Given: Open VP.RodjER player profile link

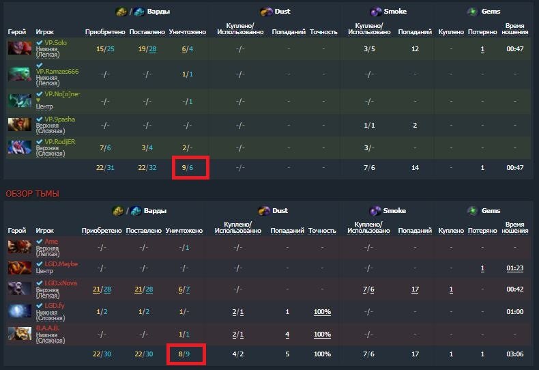Looking at the screenshot, I should click(x=60, y=142).
